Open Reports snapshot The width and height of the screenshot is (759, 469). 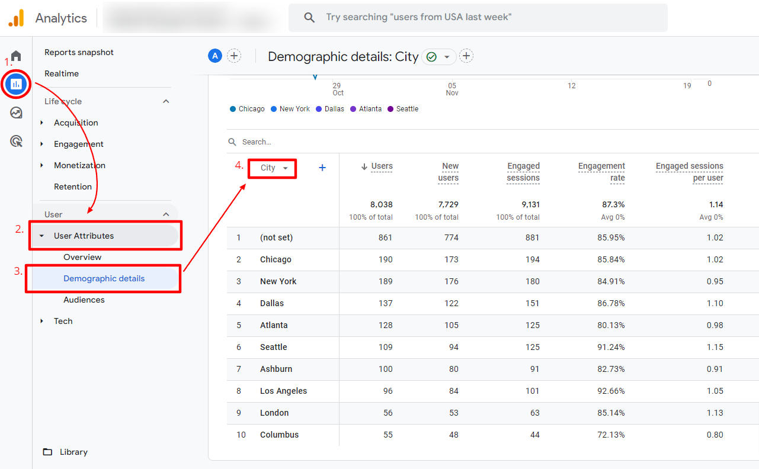(79, 52)
